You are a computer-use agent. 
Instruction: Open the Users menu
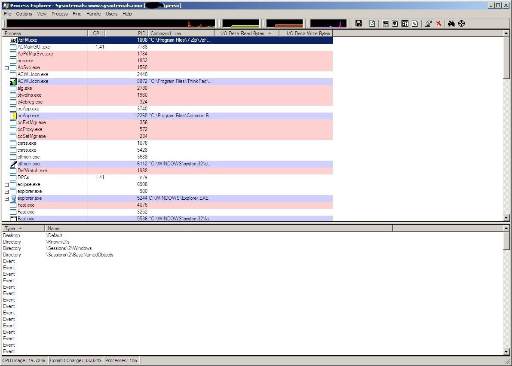tap(111, 14)
